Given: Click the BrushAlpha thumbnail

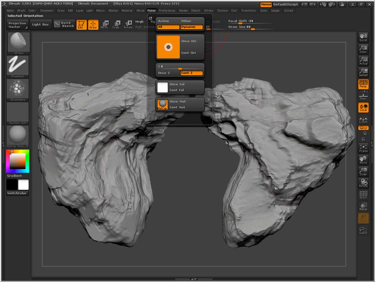Looking at the screenshot, I should coord(17,90).
